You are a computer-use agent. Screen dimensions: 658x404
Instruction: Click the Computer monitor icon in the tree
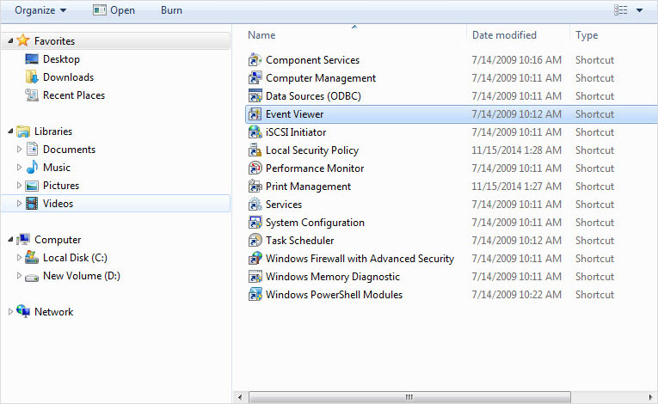23,240
